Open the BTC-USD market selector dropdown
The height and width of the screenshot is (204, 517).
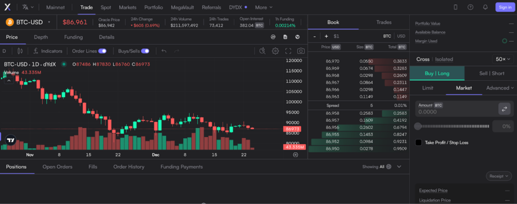28,22
